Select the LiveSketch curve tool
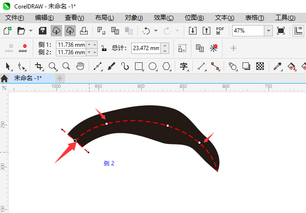Screen dimensions: 306x213 [125, 66]
